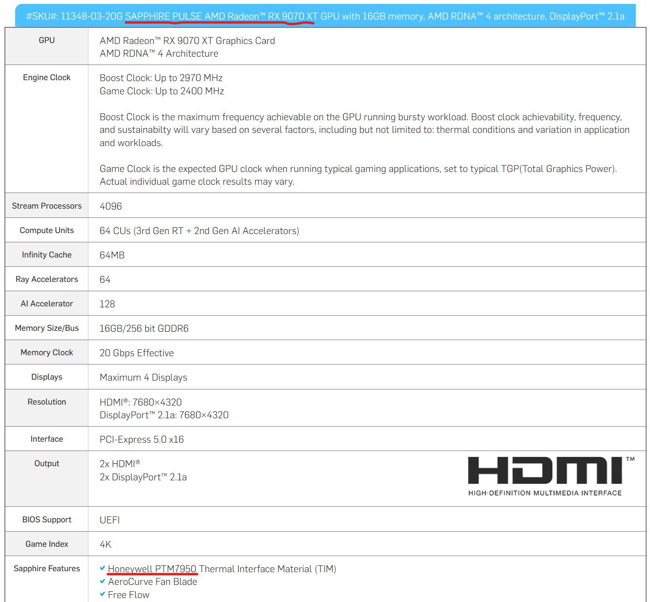Image resolution: width=650 pixels, height=602 pixels.
Task: Click the 2x DisplayPort 2.1a output line
Action: 143,477
